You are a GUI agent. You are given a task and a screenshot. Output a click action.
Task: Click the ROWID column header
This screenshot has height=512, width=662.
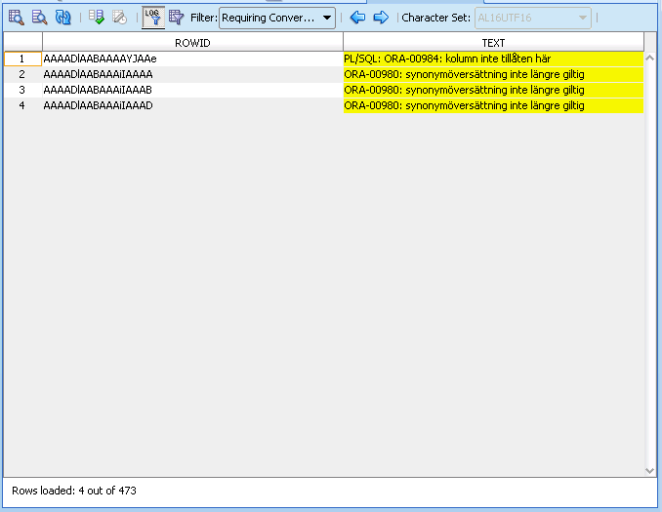[x=192, y=43]
